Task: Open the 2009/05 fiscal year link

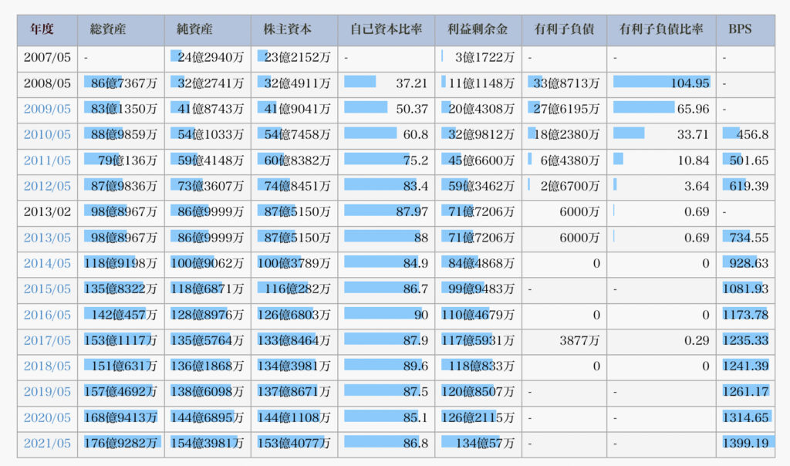Action: coord(47,109)
